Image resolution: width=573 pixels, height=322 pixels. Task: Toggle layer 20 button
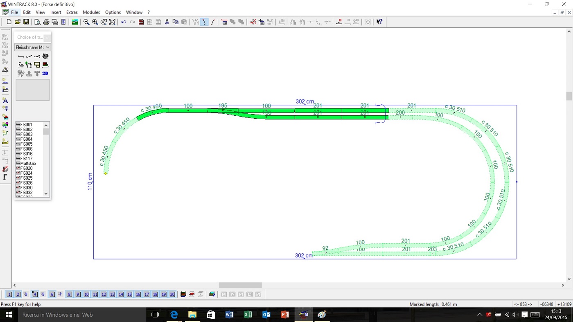click(x=172, y=295)
